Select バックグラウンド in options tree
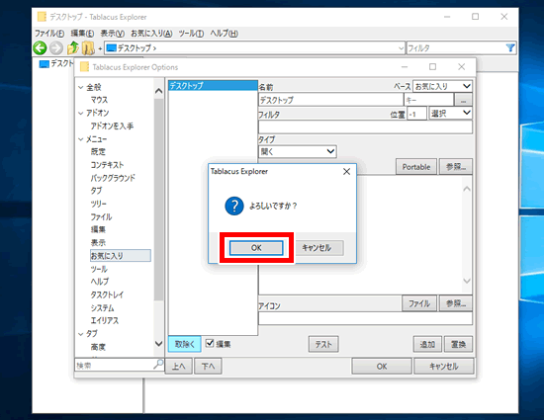 click(113, 178)
